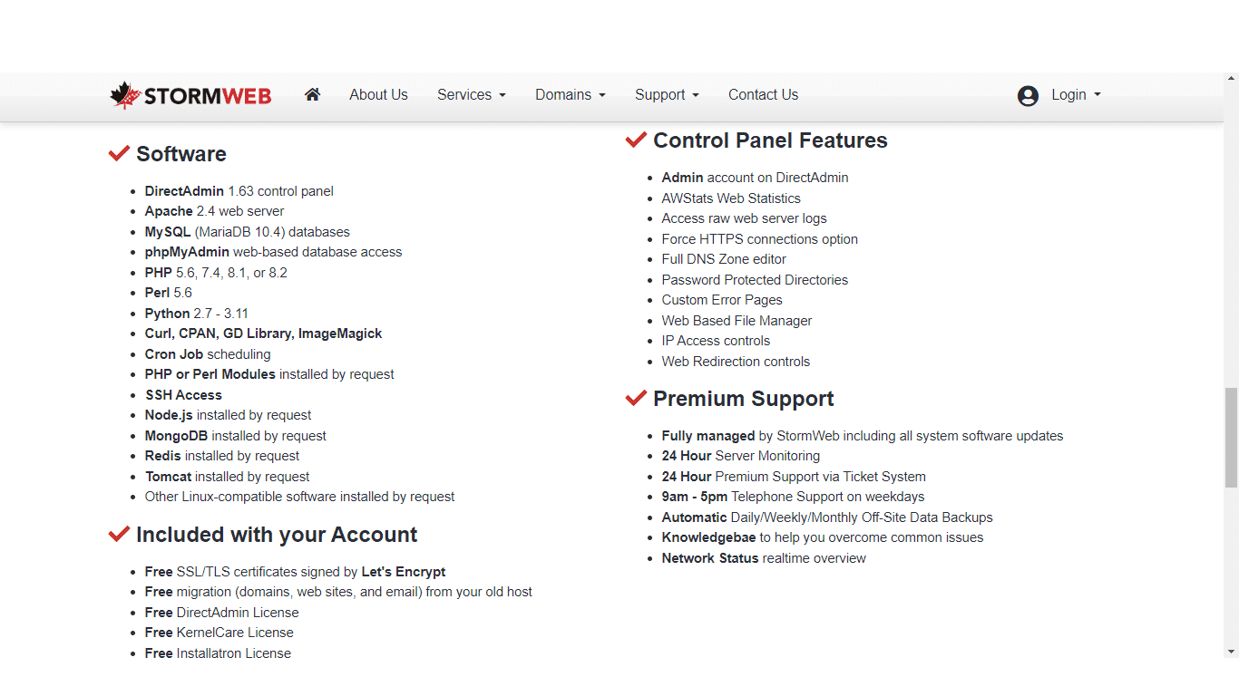Open the Contact Us page
1239x696 pixels.
[x=763, y=94]
